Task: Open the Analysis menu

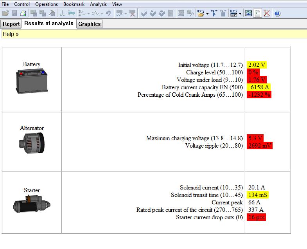Action: coord(98,4)
